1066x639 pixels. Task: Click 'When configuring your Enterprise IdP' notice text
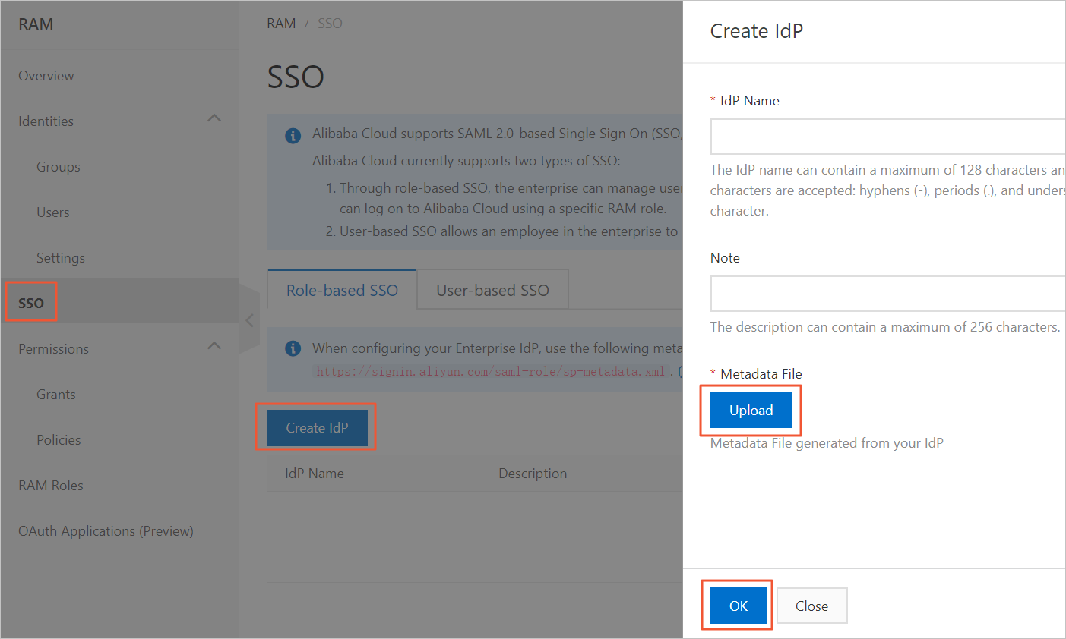coord(497,348)
